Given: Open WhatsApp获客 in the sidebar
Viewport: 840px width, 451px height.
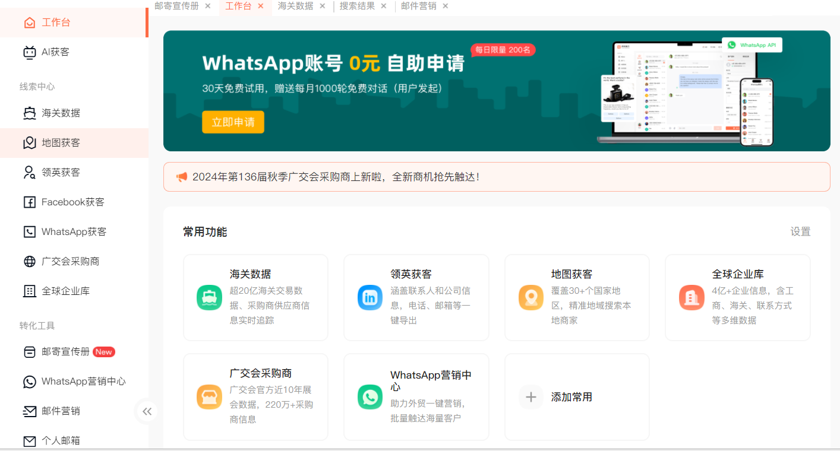Looking at the screenshot, I should click(x=74, y=232).
